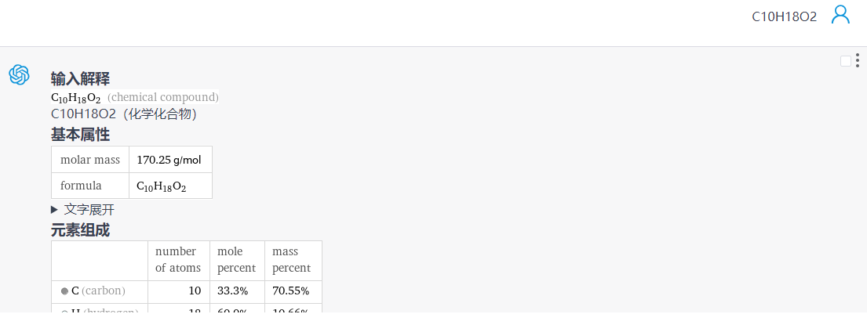The width and height of the screenshot is (867, 314).
Task: Click the ChatGPT logo icon
Action: [19, 74]
